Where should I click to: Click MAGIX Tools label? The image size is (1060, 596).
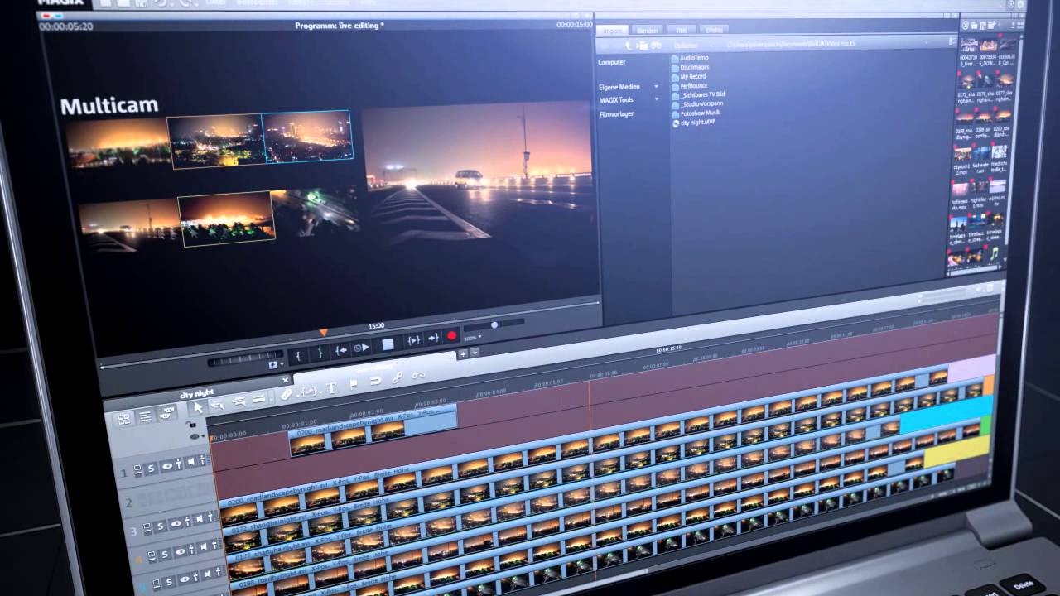click(616, 100)
